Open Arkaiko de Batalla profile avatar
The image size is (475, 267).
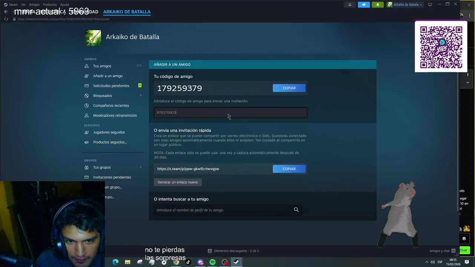[93, 38]
